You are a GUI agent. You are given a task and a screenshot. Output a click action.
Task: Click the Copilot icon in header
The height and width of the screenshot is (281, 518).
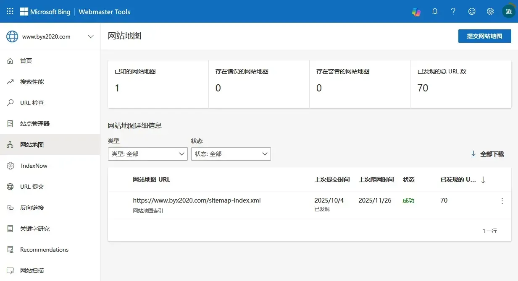tap(416, 12)
